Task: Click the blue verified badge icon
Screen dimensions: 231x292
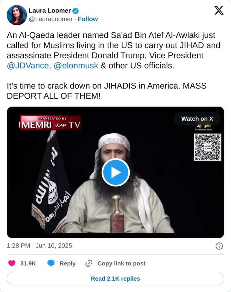Action: click(75, 11)
